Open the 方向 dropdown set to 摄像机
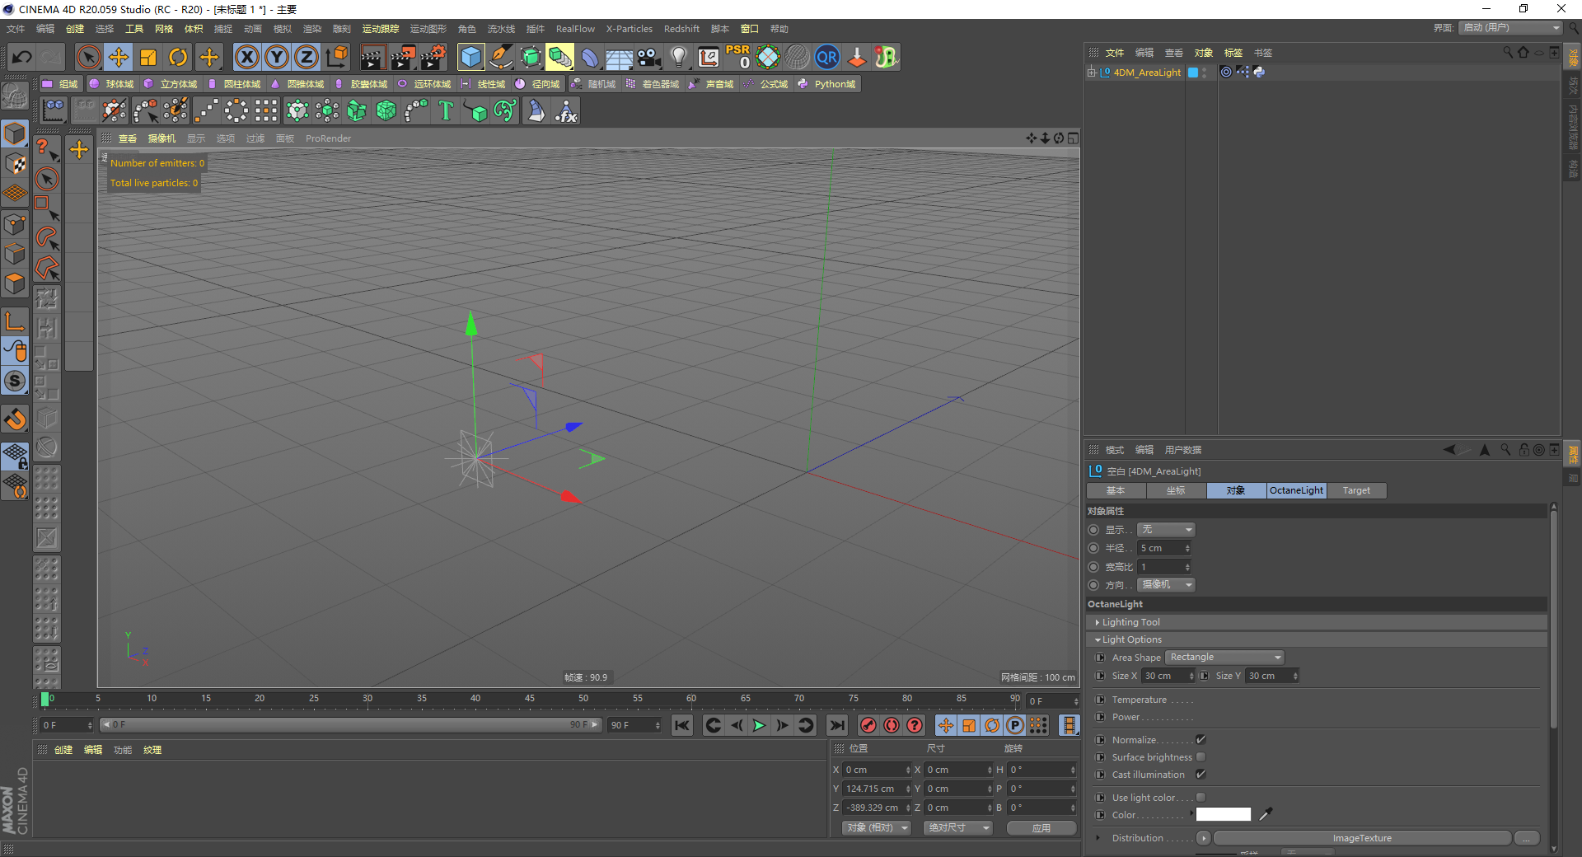This screenshot has height=857, width=1582. tap(1166, 585)
